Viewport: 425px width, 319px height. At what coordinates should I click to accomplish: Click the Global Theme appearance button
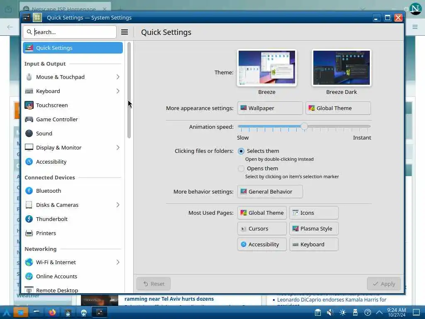coord(338,108)
